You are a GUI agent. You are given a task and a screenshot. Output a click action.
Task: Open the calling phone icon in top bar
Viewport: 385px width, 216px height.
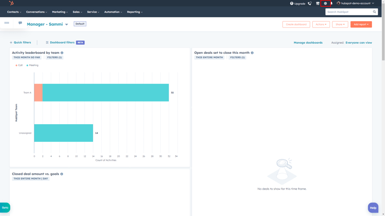click(310, 3)
